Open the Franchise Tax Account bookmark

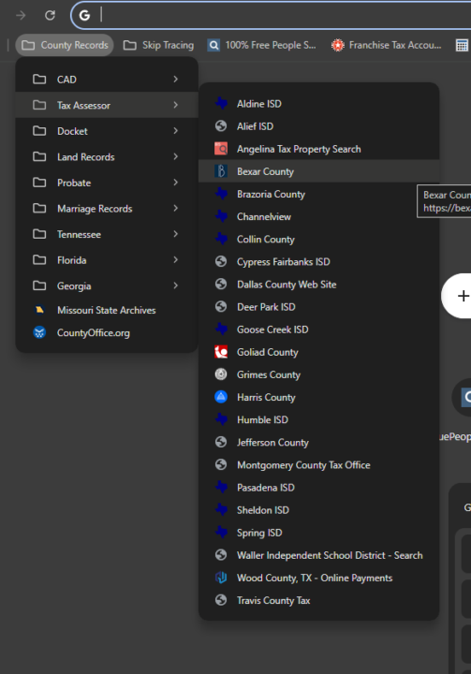click(387, 45)
